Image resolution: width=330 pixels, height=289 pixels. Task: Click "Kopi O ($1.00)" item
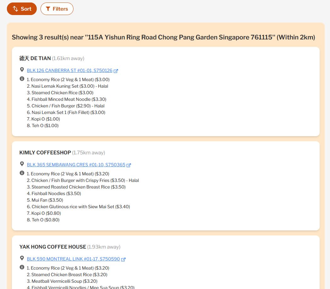pos(43,119)
